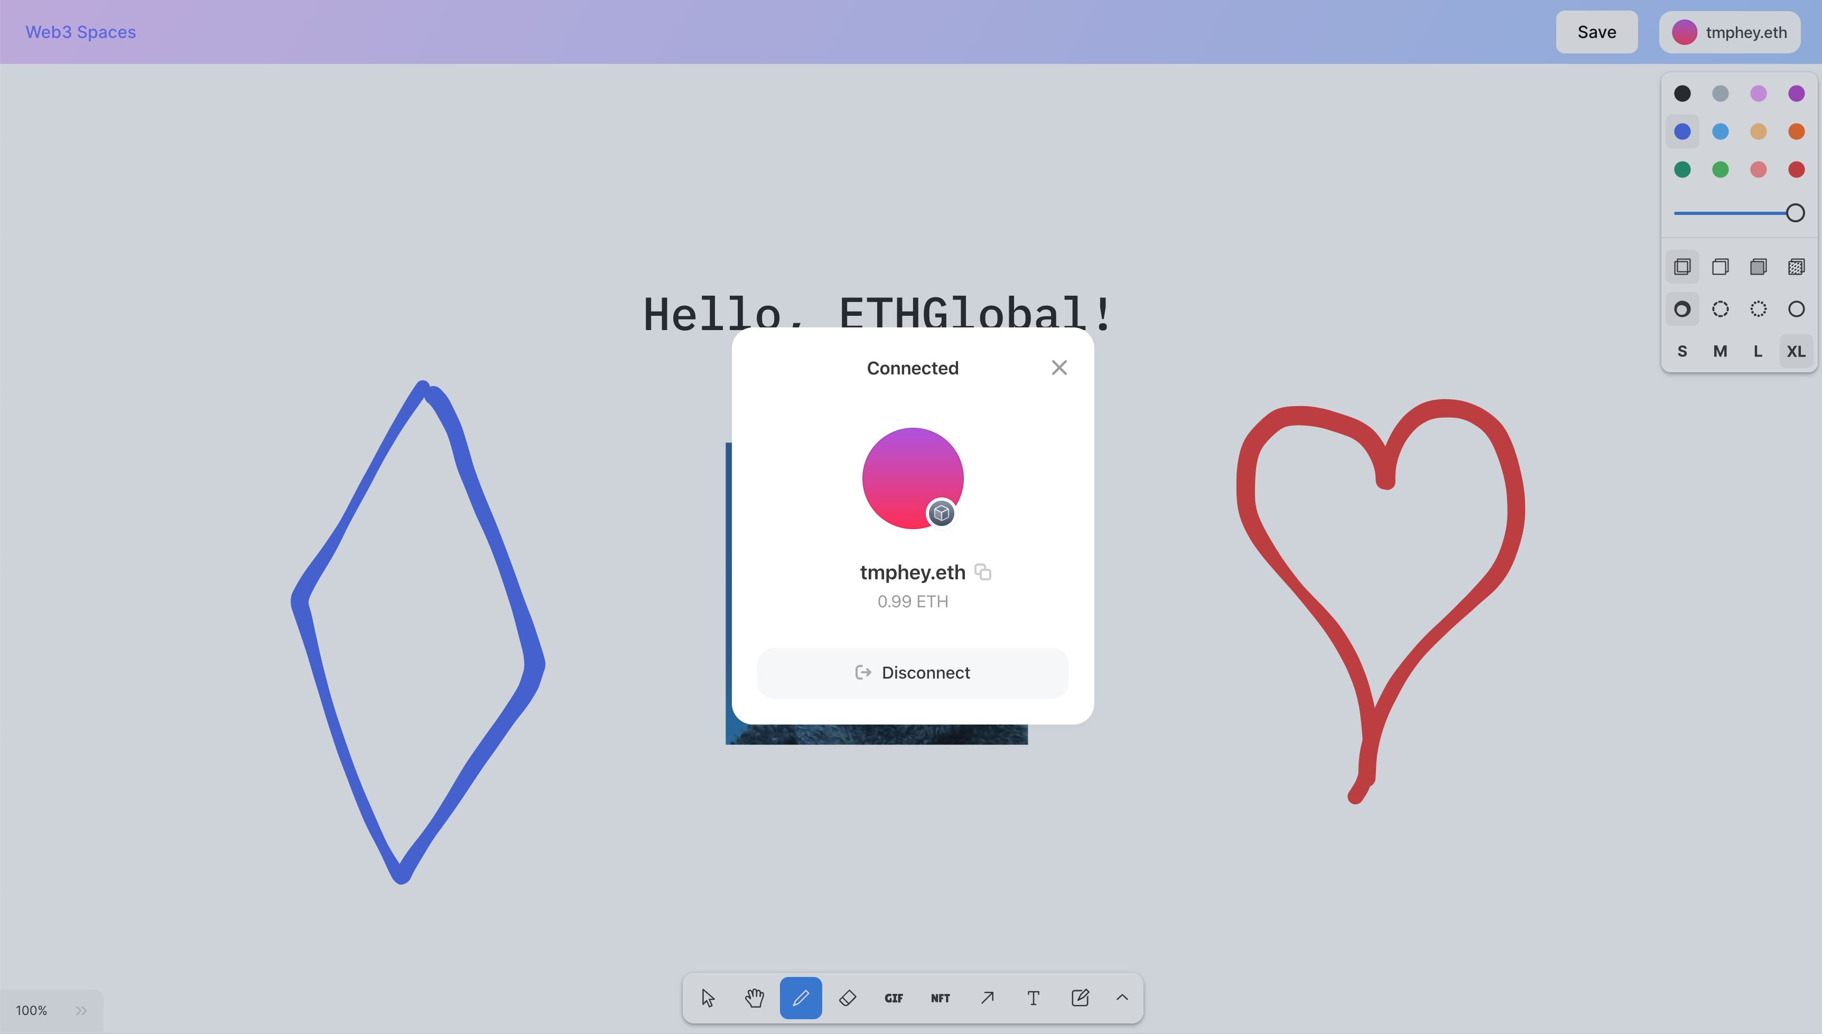The width and height of the screenshot is (1822, 1034).
Task: Close the Connected dialog
Action: point(1059,367)
